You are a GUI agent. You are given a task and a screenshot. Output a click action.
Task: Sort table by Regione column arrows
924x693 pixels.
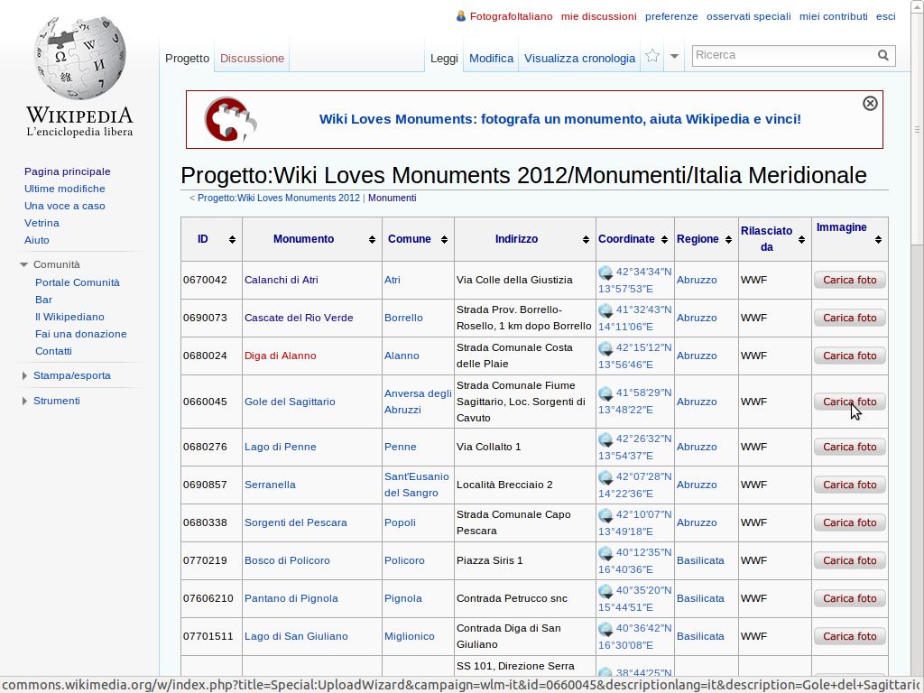(728, 239)
